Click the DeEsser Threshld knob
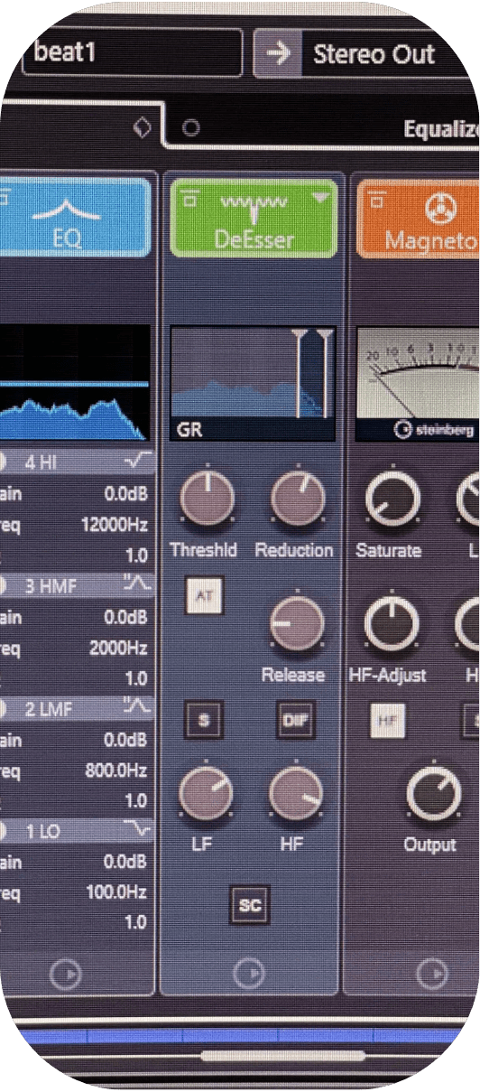 (208, 498)
